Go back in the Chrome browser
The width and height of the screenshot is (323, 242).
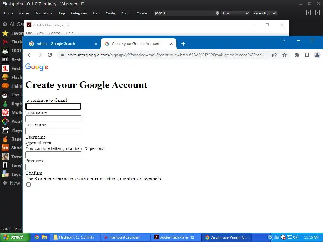coord(30,55)
